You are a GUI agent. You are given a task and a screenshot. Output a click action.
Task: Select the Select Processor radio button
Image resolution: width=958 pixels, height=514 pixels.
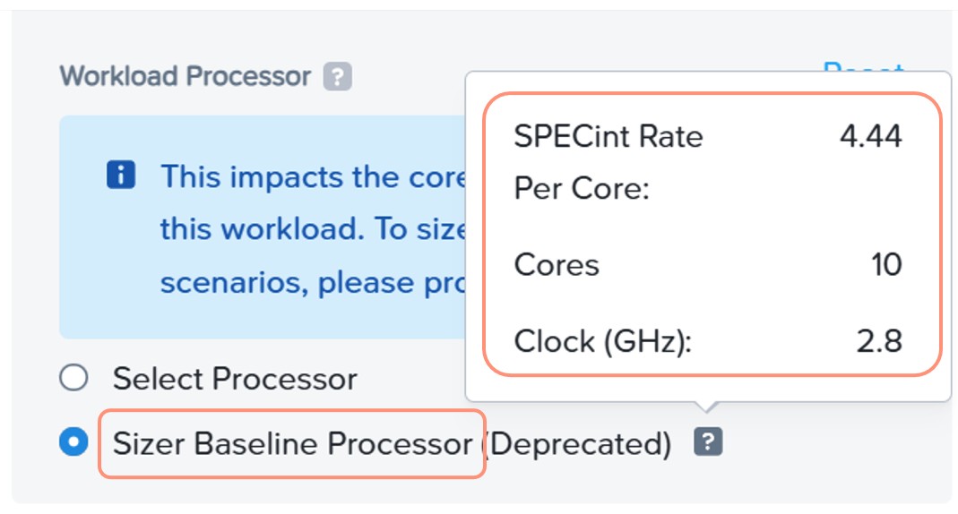[x=73, y=378]
